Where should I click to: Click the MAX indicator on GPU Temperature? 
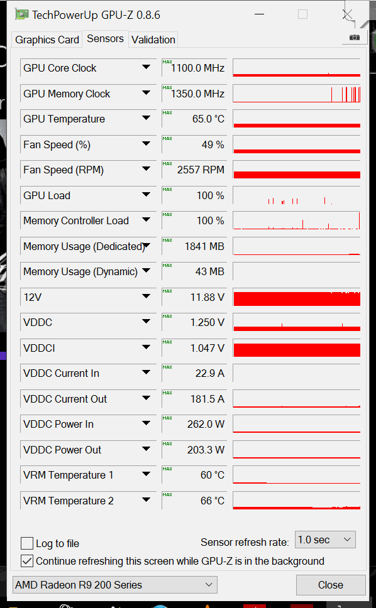coord(167,112)
